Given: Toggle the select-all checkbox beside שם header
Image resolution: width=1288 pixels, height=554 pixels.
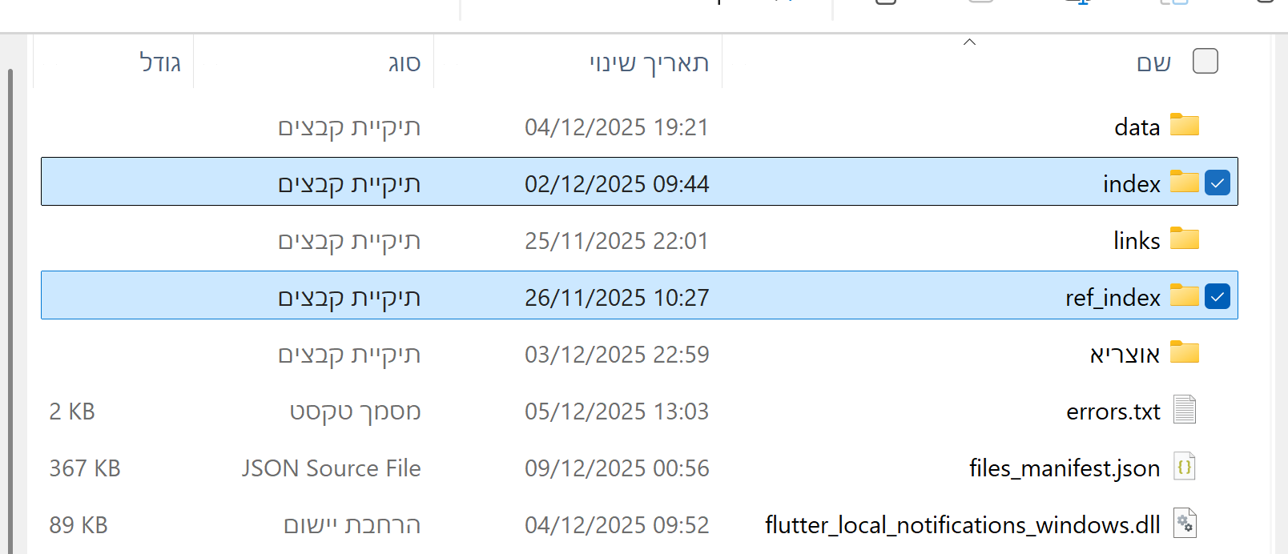Looking at the screenshot, I should 1205,60.
